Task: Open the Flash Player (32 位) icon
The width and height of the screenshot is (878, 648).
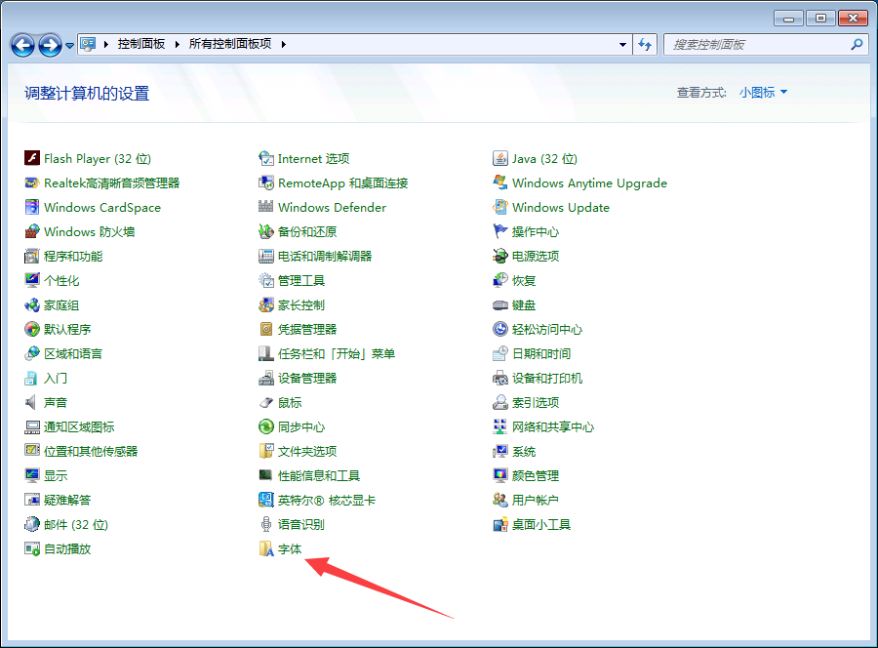Action: point(32,158)
